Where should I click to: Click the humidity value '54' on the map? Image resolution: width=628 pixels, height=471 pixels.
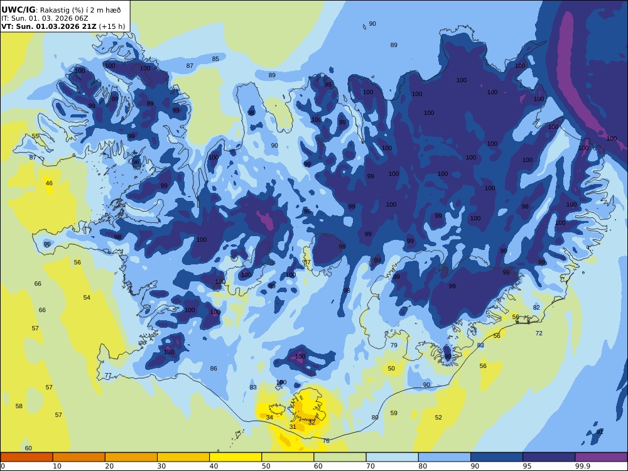[87, 298]
